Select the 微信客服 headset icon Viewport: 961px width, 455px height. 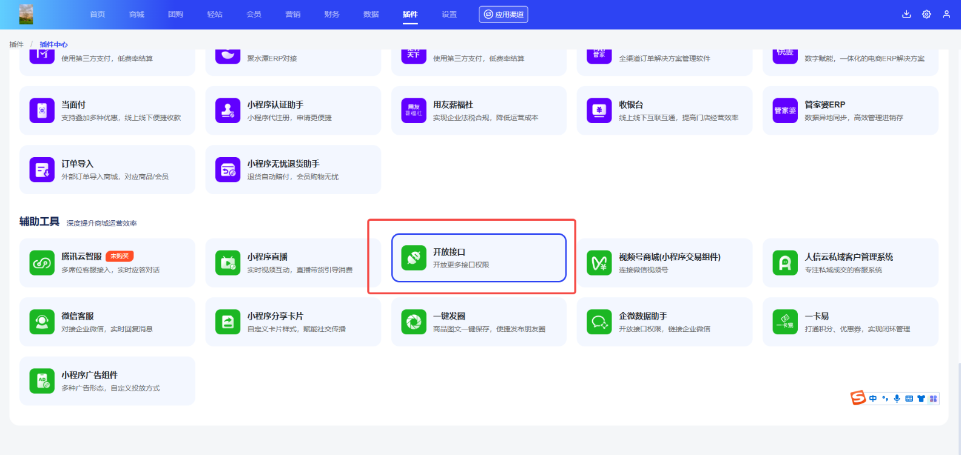point(42,322)
